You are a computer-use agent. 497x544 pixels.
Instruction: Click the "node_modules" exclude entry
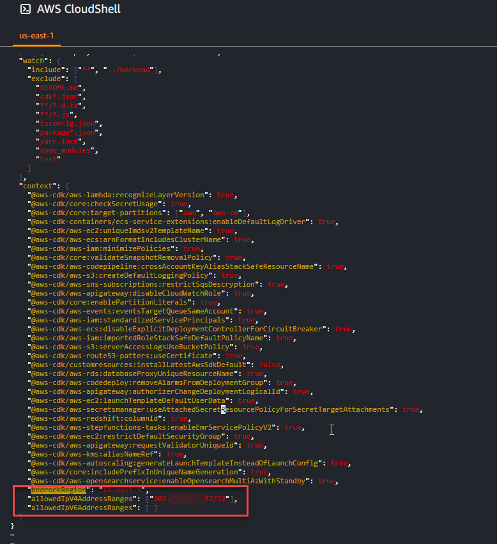[66, 150]
